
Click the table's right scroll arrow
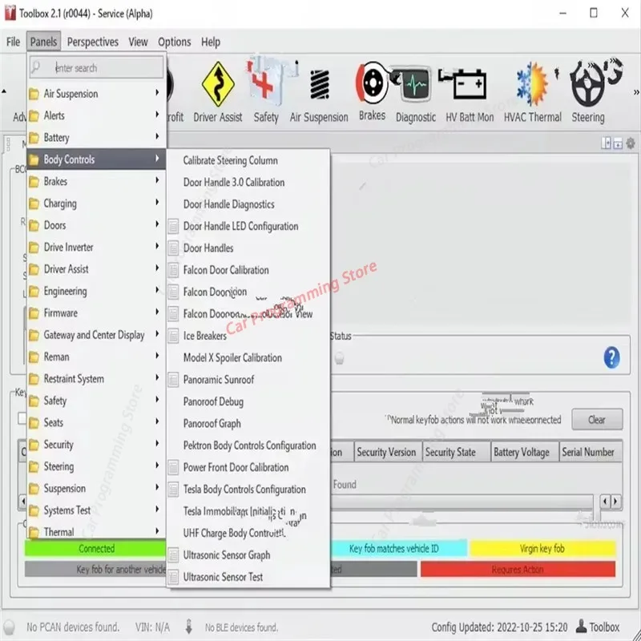pos(615,502)
